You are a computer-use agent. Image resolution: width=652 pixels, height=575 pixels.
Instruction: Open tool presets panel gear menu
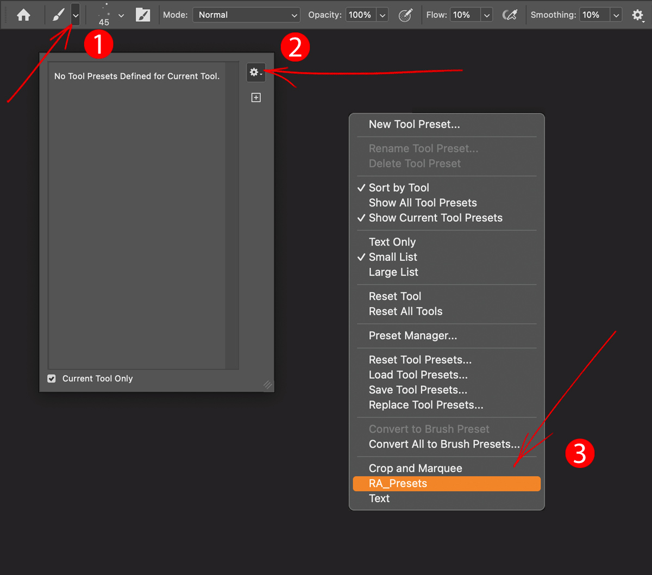(x=256, y=72)
